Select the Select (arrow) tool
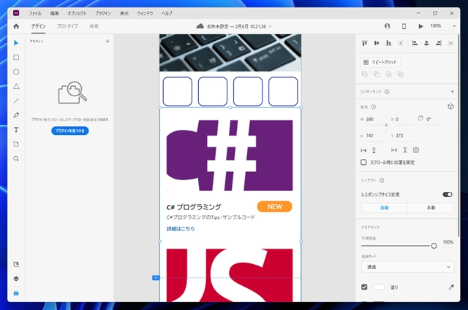Screen dimensions: 468x310 (16, 43)
